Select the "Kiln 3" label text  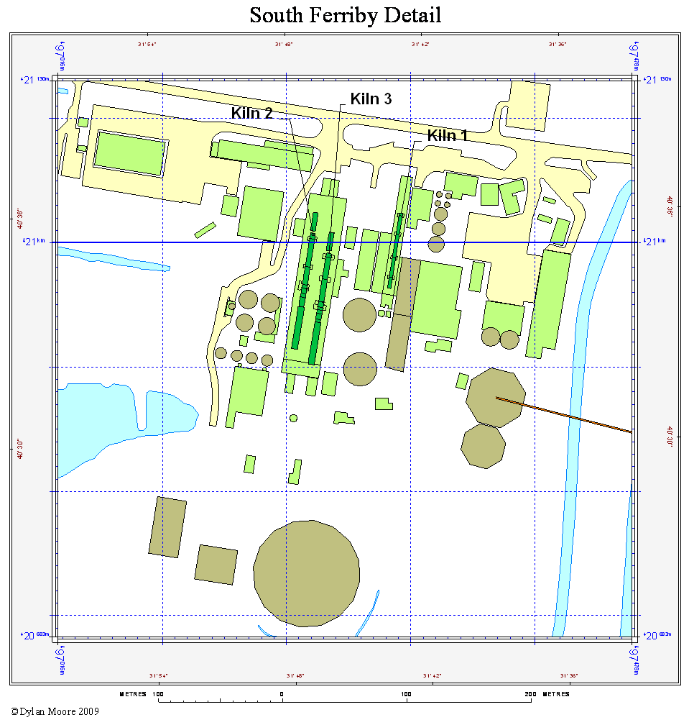coord(371,99)
